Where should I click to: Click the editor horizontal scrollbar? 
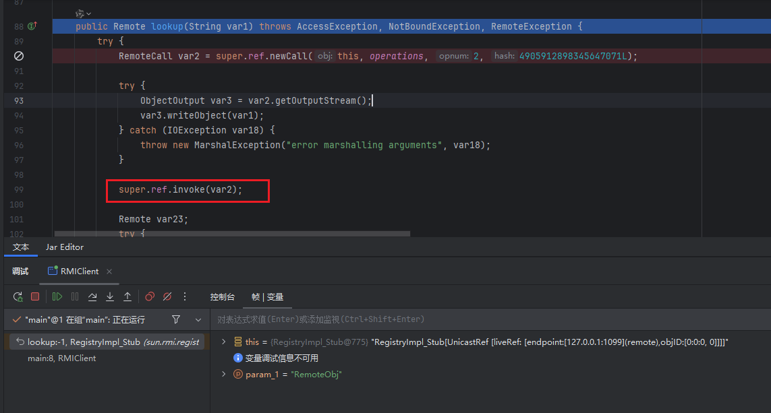(x=231, y=234)
